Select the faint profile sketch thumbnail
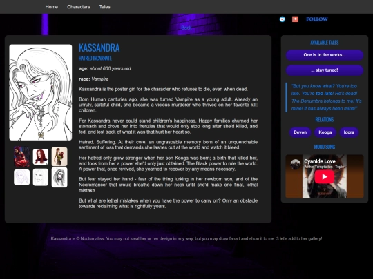 pyautogui.click(x=21, y=177)
